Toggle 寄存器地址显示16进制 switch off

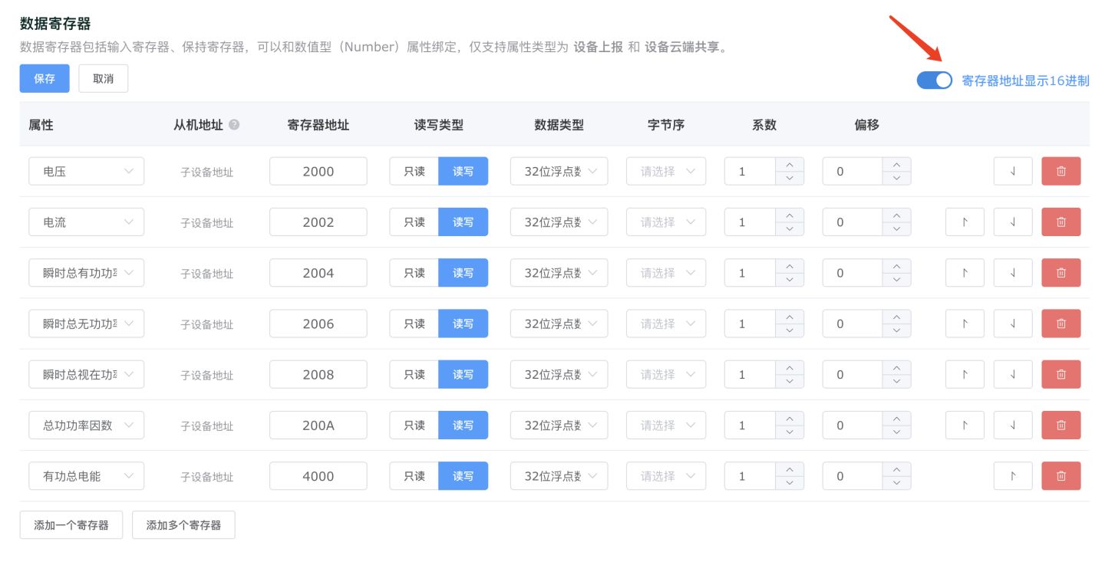(934, 79)
